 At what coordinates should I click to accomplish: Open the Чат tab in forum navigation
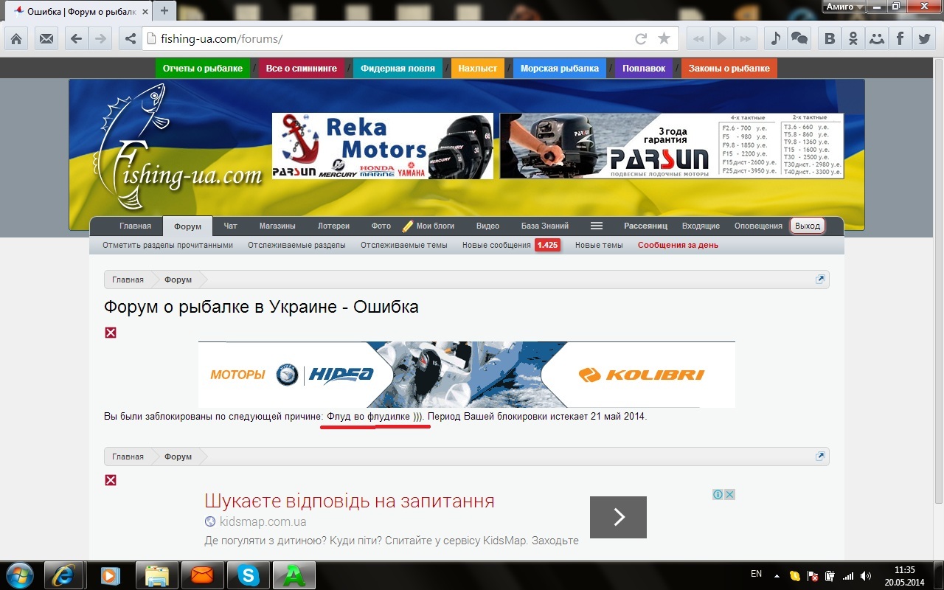(230, 226)
